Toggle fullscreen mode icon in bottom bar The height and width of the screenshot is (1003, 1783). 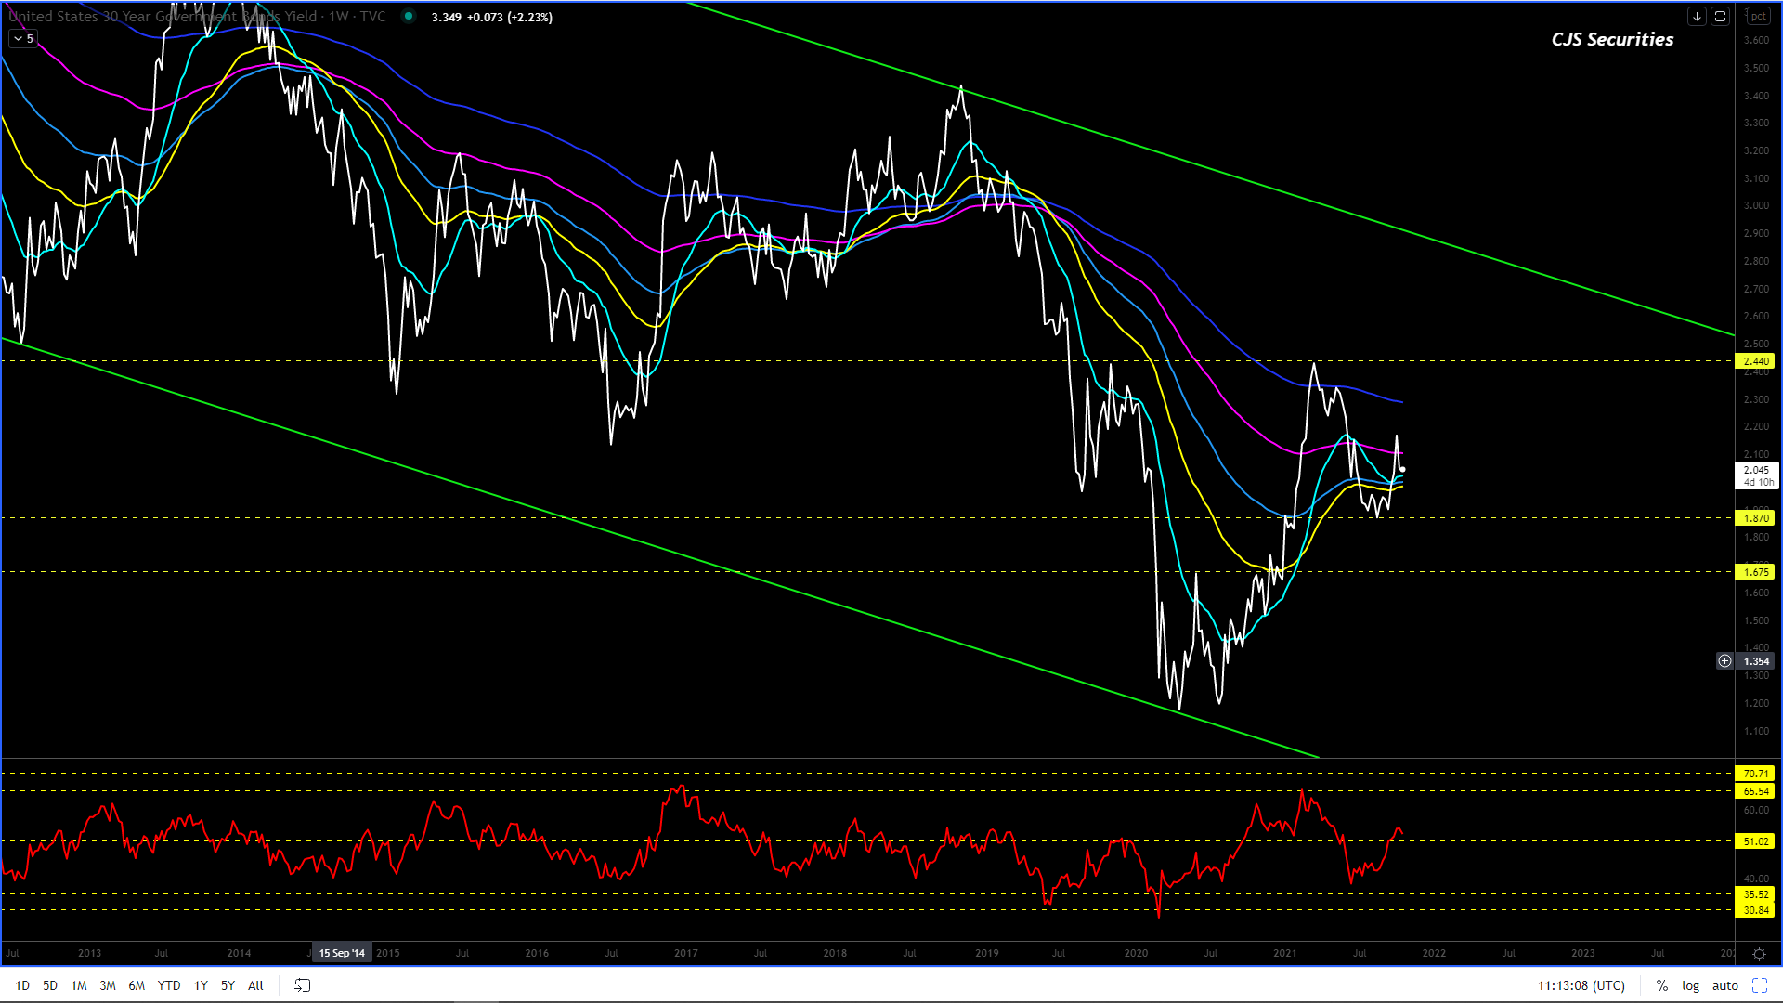pyautogui.click(x=1759, y=985)
